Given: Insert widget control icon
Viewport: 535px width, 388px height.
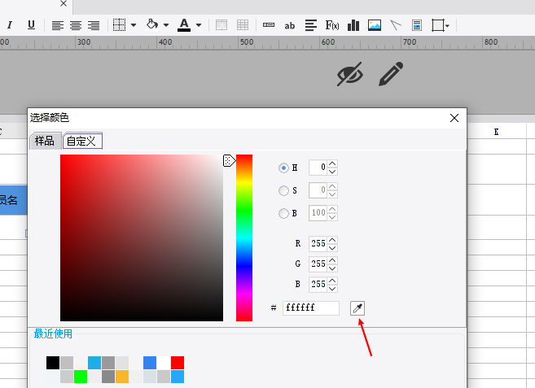Looking at the screenshot, I should point(269,25).
